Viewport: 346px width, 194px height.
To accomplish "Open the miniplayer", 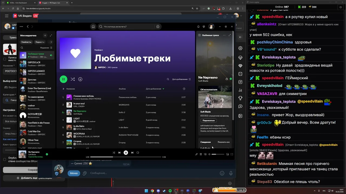I will click(227, 154).
